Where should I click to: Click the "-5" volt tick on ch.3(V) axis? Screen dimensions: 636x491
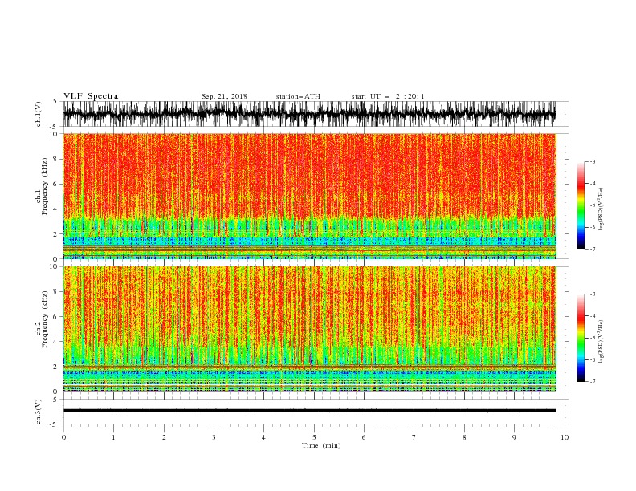[x=55, y=424]
